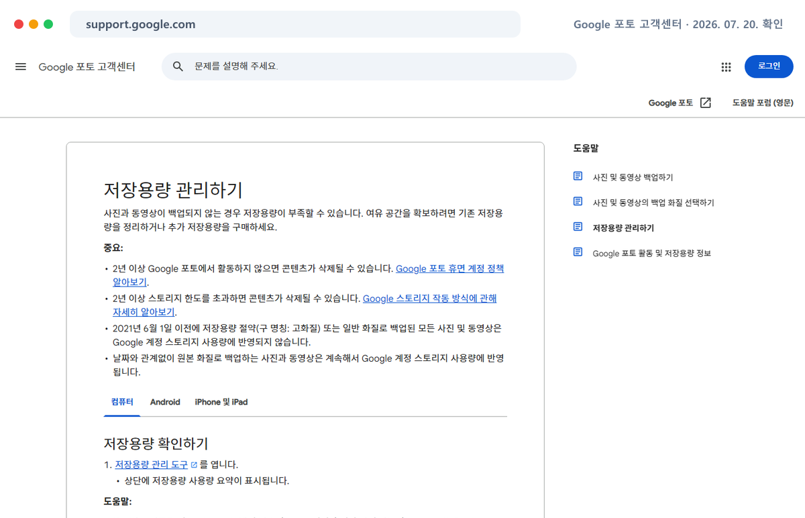Open 도움말 포럼 (영문) link
The width and height of the screenshot is (805, 518).
(763, 103)
